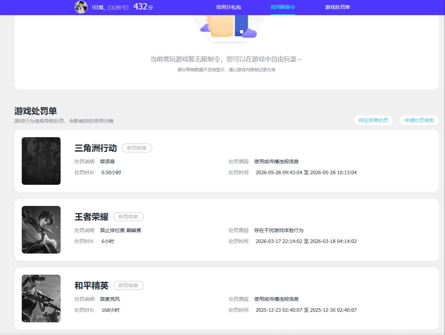
Task: Open the 王者荣耀 game cover thumbnail
Action: (41, 230)
